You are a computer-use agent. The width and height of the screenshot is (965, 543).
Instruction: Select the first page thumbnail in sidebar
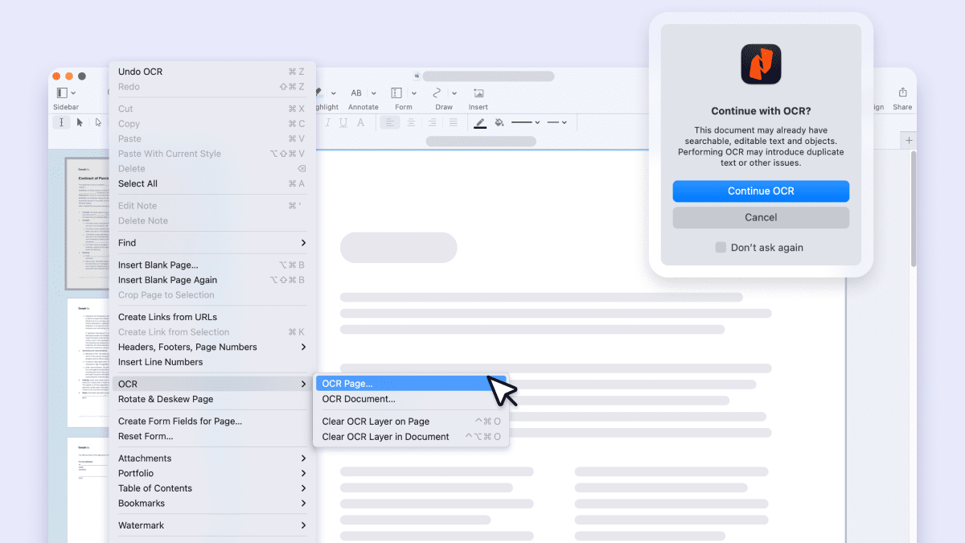87,223
